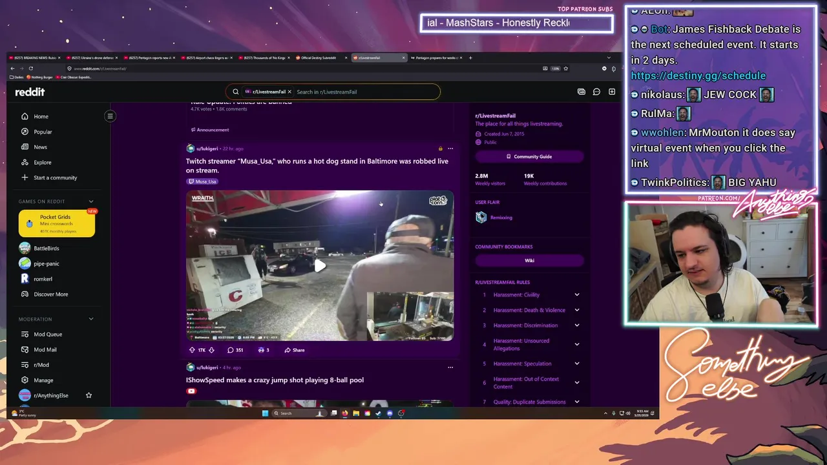Switch to the Airport chaos lingers tab

(207, 57)
